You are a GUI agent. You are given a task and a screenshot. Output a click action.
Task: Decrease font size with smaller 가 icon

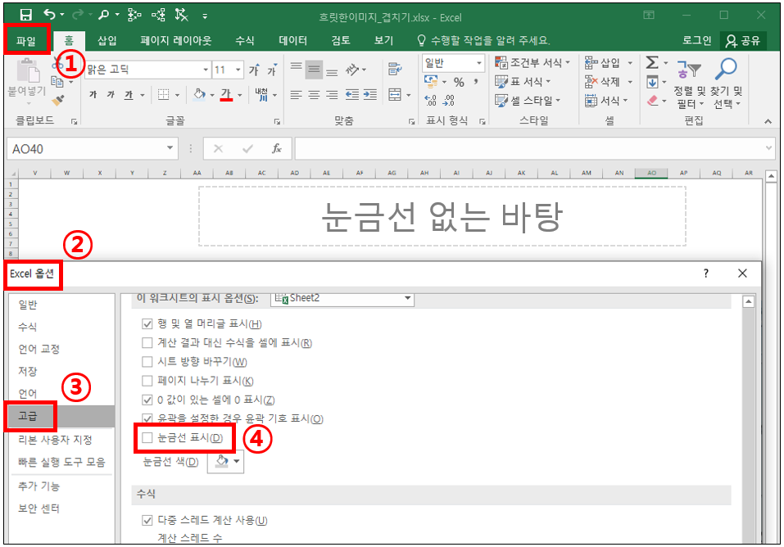click(271, 70)
